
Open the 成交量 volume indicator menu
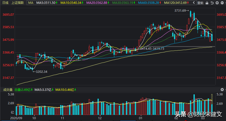[7, 90]
